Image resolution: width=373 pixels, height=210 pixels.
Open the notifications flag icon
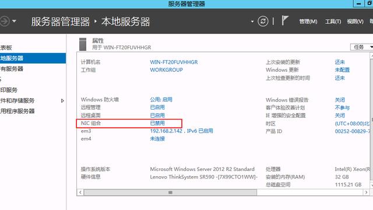point(285,20)
